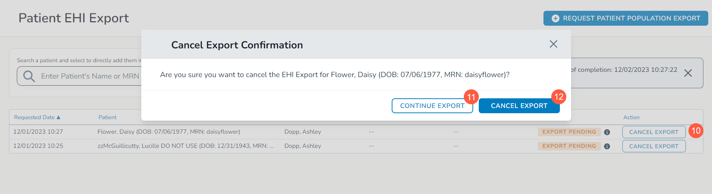This screenshot has width=712, height=194.
Task: Click the patient search magnifier icon
Action: [29, 76]
